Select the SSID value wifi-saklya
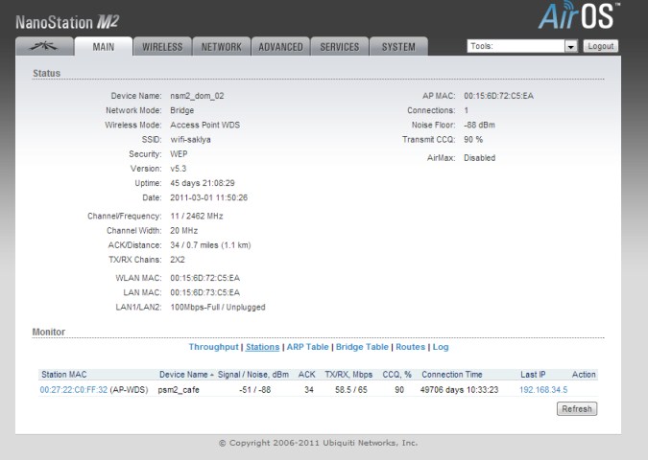Image resolution: width=648 pixels, height=460 pixels. tap(190, 140)
